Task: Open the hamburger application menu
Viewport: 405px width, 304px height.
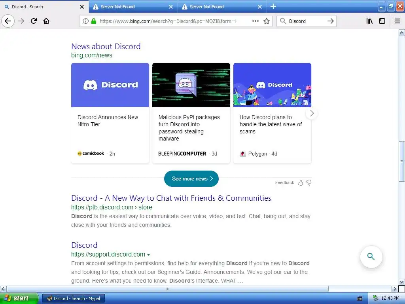Action: (x=397, y=21)
